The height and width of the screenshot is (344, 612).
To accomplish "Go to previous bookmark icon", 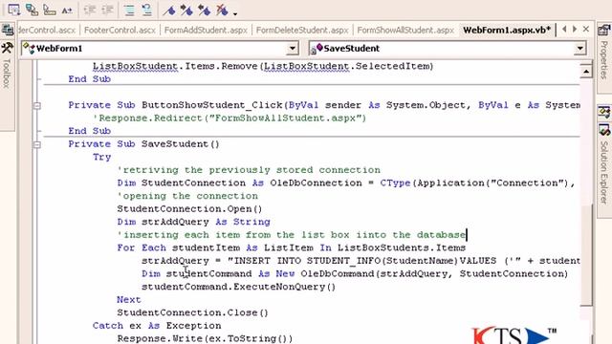I will coord(205,10).
